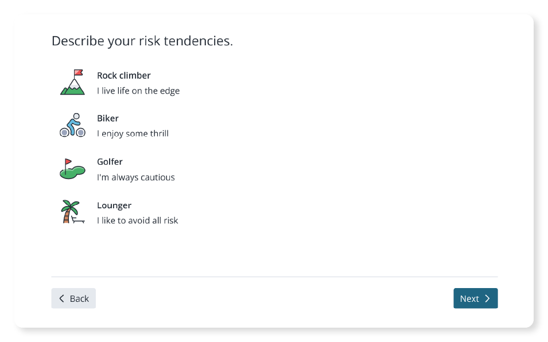Pick the golf green flag icon
Screen dimensions: 548x342
[72, 169]
